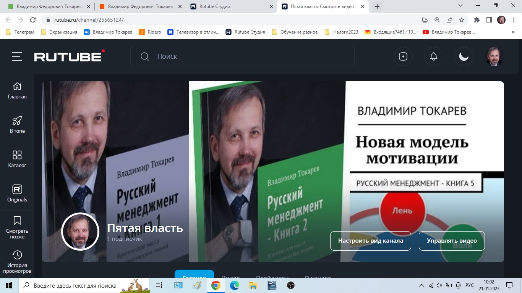The image size is (522, 293).
Task: Open Телевизор в отлич... bookmark
Action: pos(194,32)
